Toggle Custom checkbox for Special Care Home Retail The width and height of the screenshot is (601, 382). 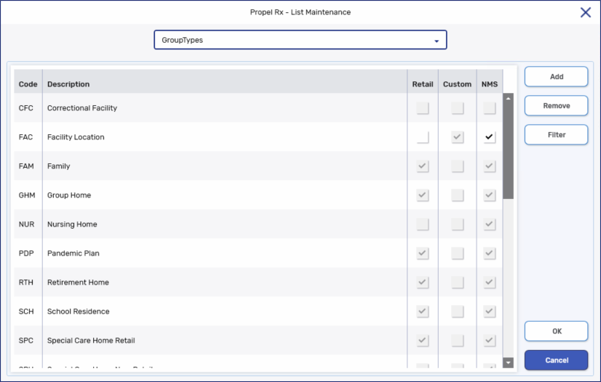click(x=457, y=341)
